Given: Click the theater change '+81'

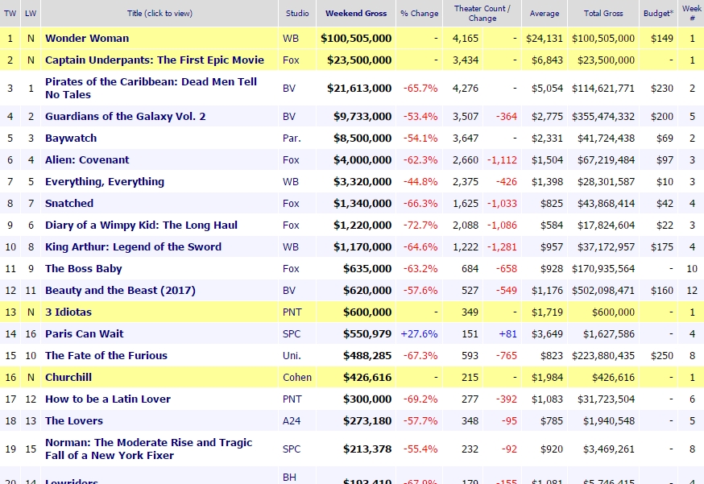Looking at the screenshot, I should coord(507,333).
